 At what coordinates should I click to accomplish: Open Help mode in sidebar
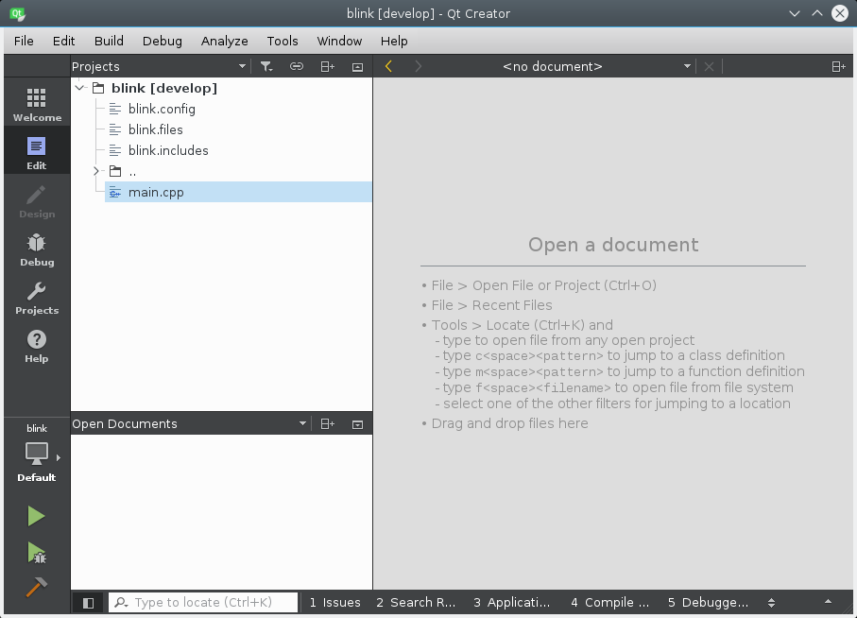pos(37,346)
